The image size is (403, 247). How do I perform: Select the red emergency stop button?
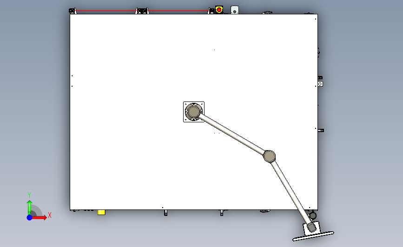tap(219, 10)
